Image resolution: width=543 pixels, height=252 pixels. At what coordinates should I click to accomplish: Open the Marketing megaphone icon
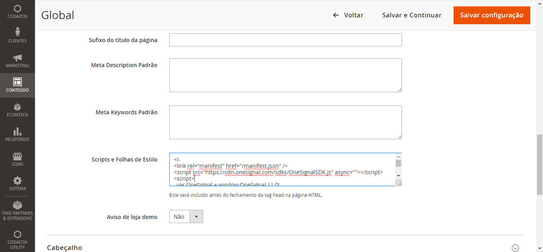[x=17, y=59]
